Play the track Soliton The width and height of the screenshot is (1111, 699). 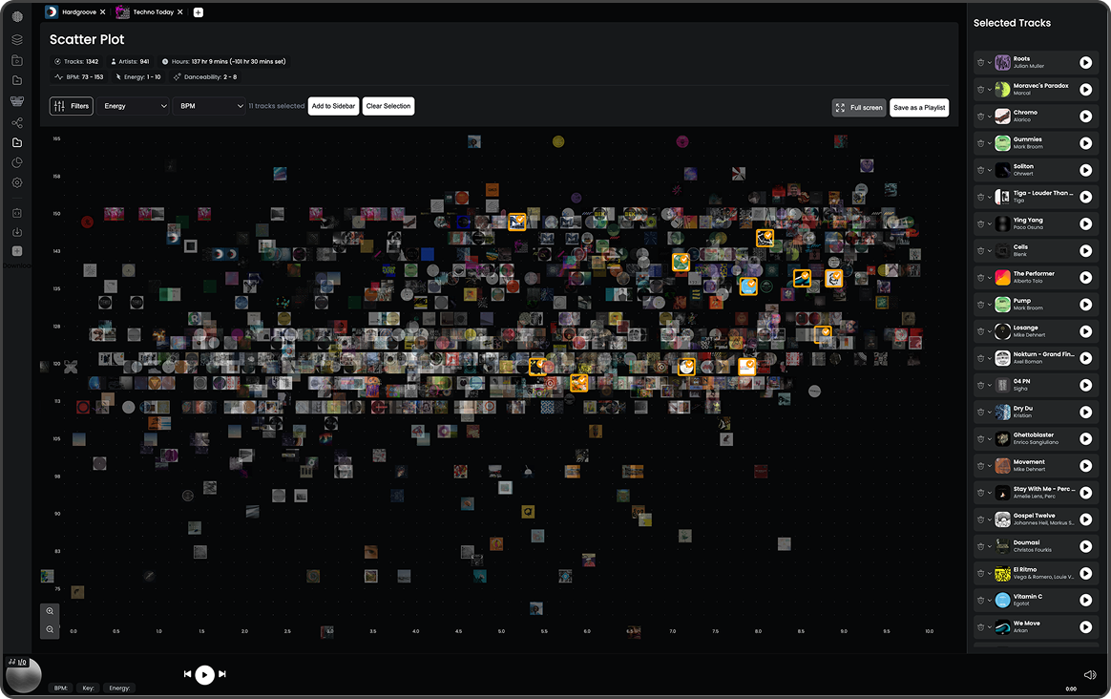[x=1085, y=170]
